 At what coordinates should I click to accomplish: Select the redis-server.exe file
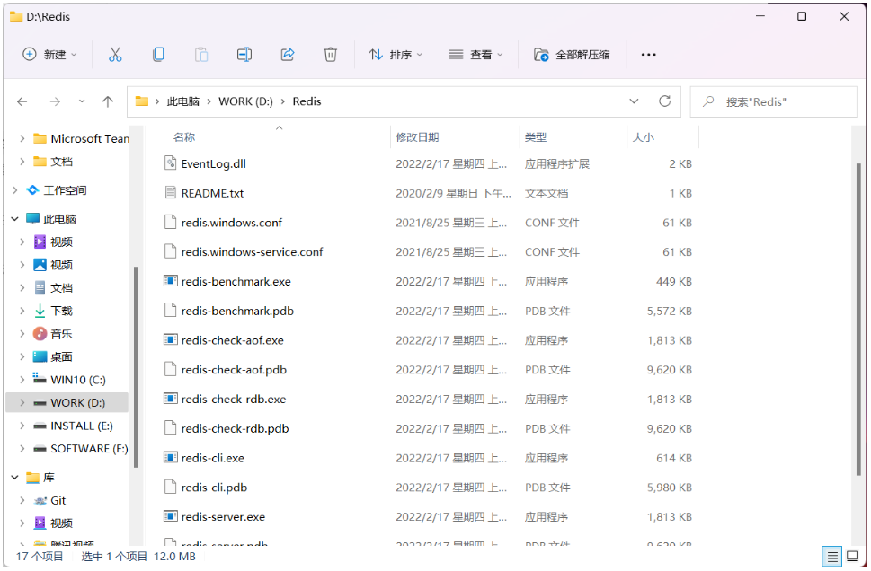pos(223,517)
